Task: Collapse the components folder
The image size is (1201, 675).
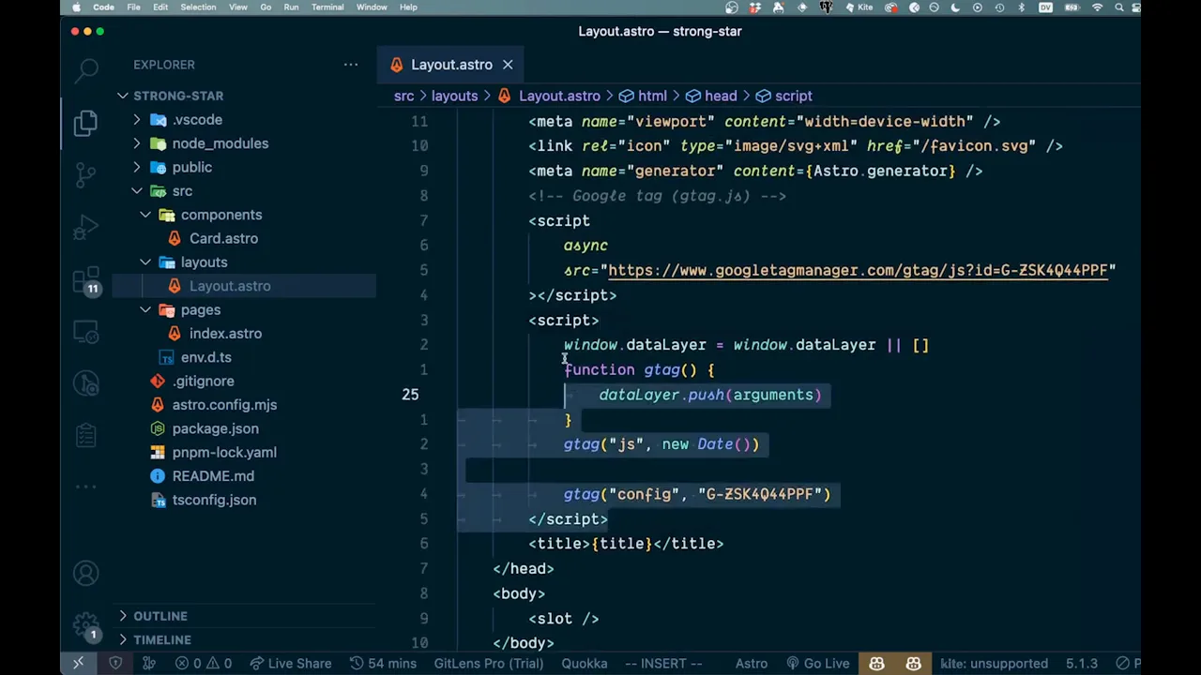Action: (220, 215)
